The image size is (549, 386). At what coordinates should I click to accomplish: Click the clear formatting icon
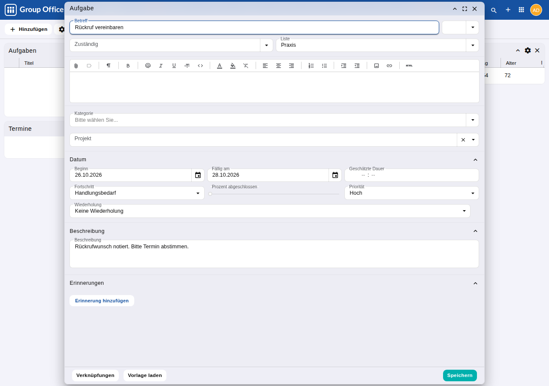[246, 66]
